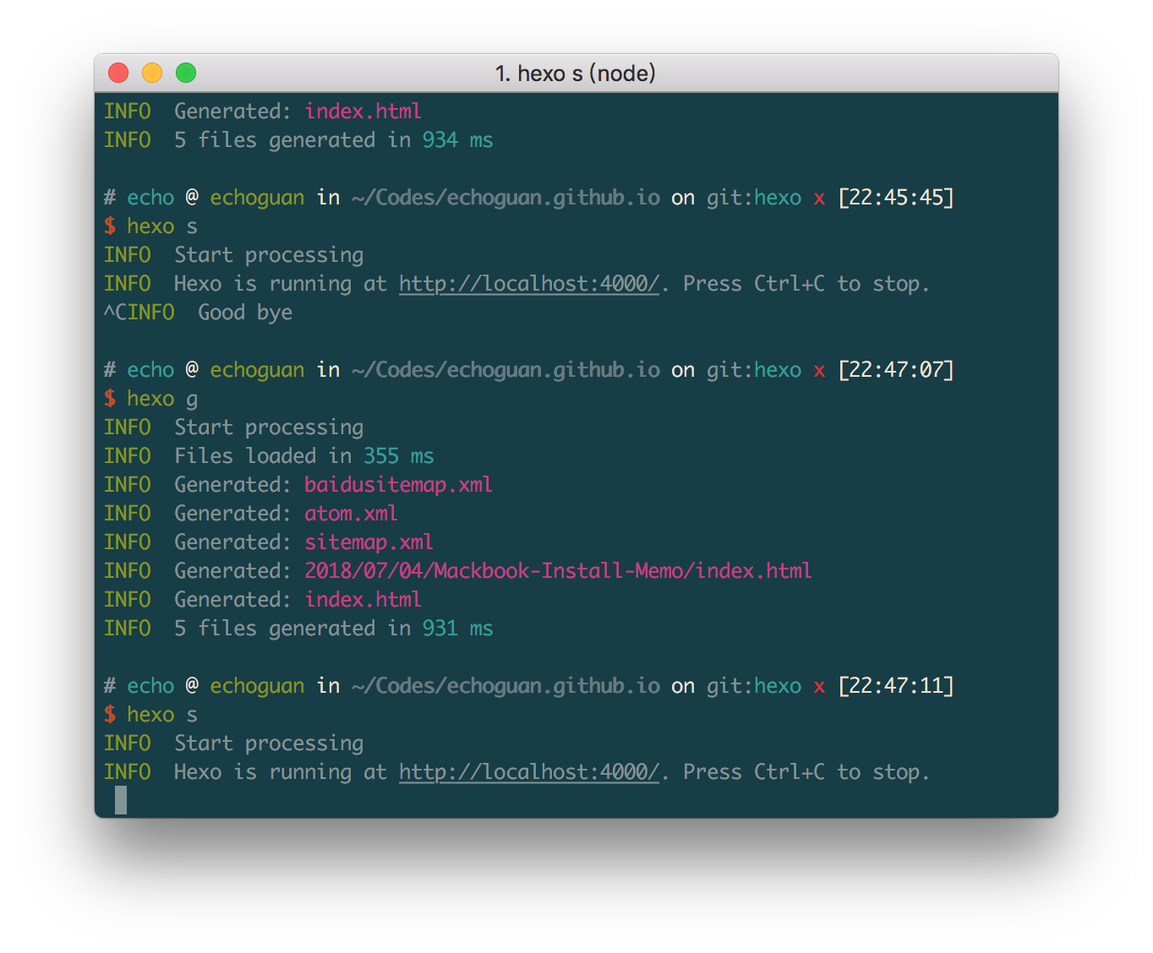Click the Mackbook-Install-Memo/index.html path
This screenshot has height=953, width=1153.
pyautogui.click(x=558, y=571)
